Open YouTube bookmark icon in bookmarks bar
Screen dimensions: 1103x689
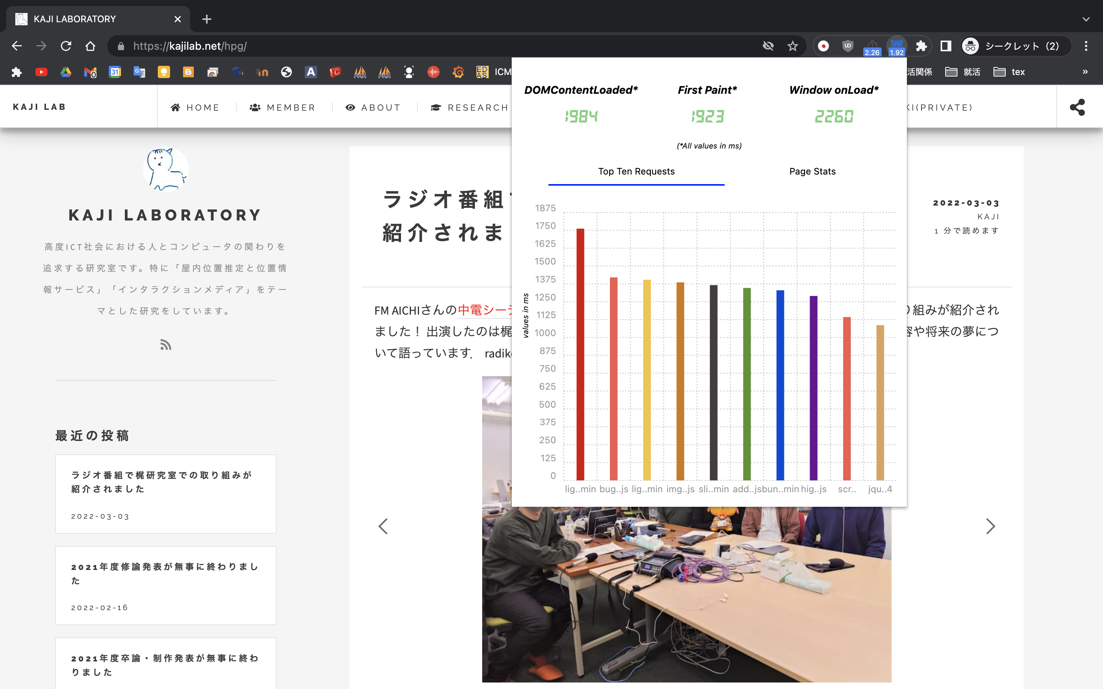pyautogui.click(x=41, y=72)
